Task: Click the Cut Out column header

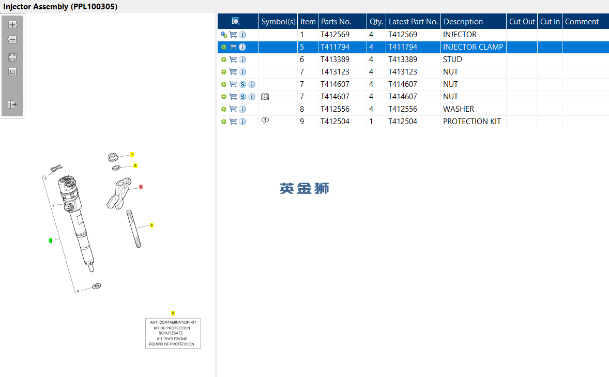Action: click(x=522, y=21)
